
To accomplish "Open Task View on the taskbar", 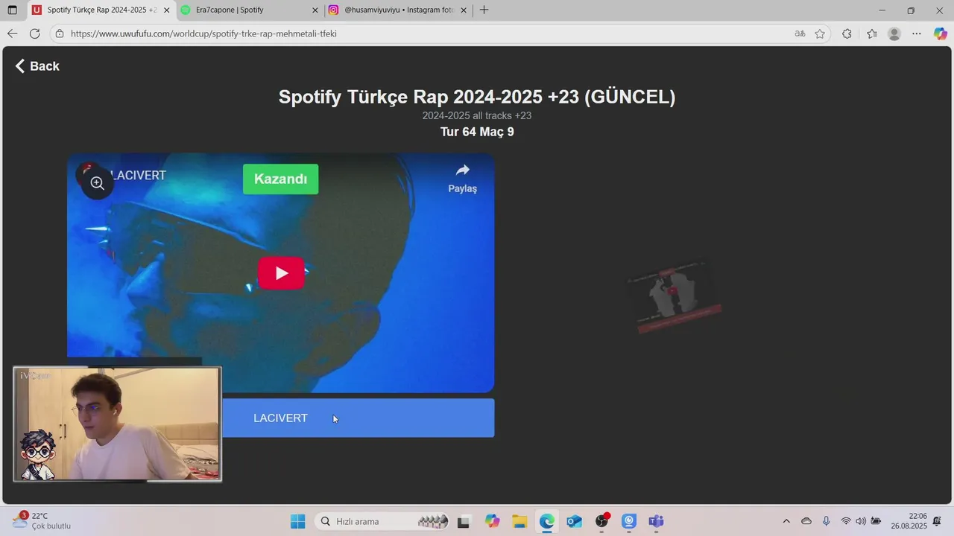I will 464,521.
